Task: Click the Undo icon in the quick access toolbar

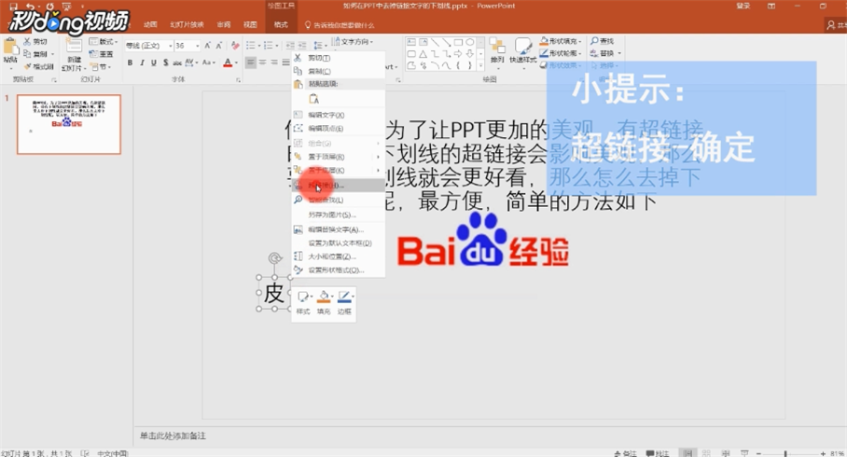Action: pos(30,7)
